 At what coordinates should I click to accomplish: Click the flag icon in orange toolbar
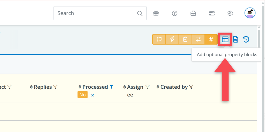pyautogui.click(x=159, y=39)
